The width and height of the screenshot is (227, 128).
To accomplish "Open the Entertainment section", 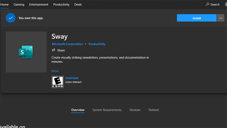I will [x=39, y=5].
